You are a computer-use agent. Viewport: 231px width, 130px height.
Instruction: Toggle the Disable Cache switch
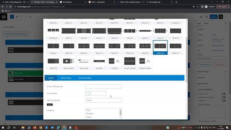tap(223, 94)
